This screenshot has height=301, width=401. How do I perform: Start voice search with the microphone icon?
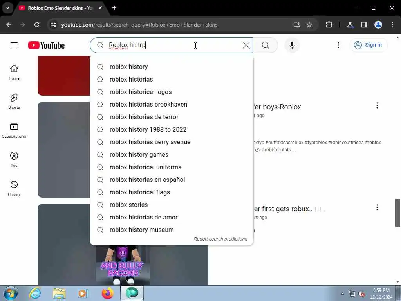[292, 45]
